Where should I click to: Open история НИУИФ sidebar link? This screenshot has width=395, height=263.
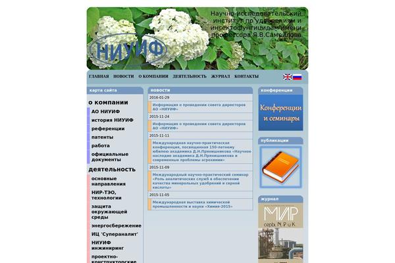pyautogui.click(x=113, y=120)
